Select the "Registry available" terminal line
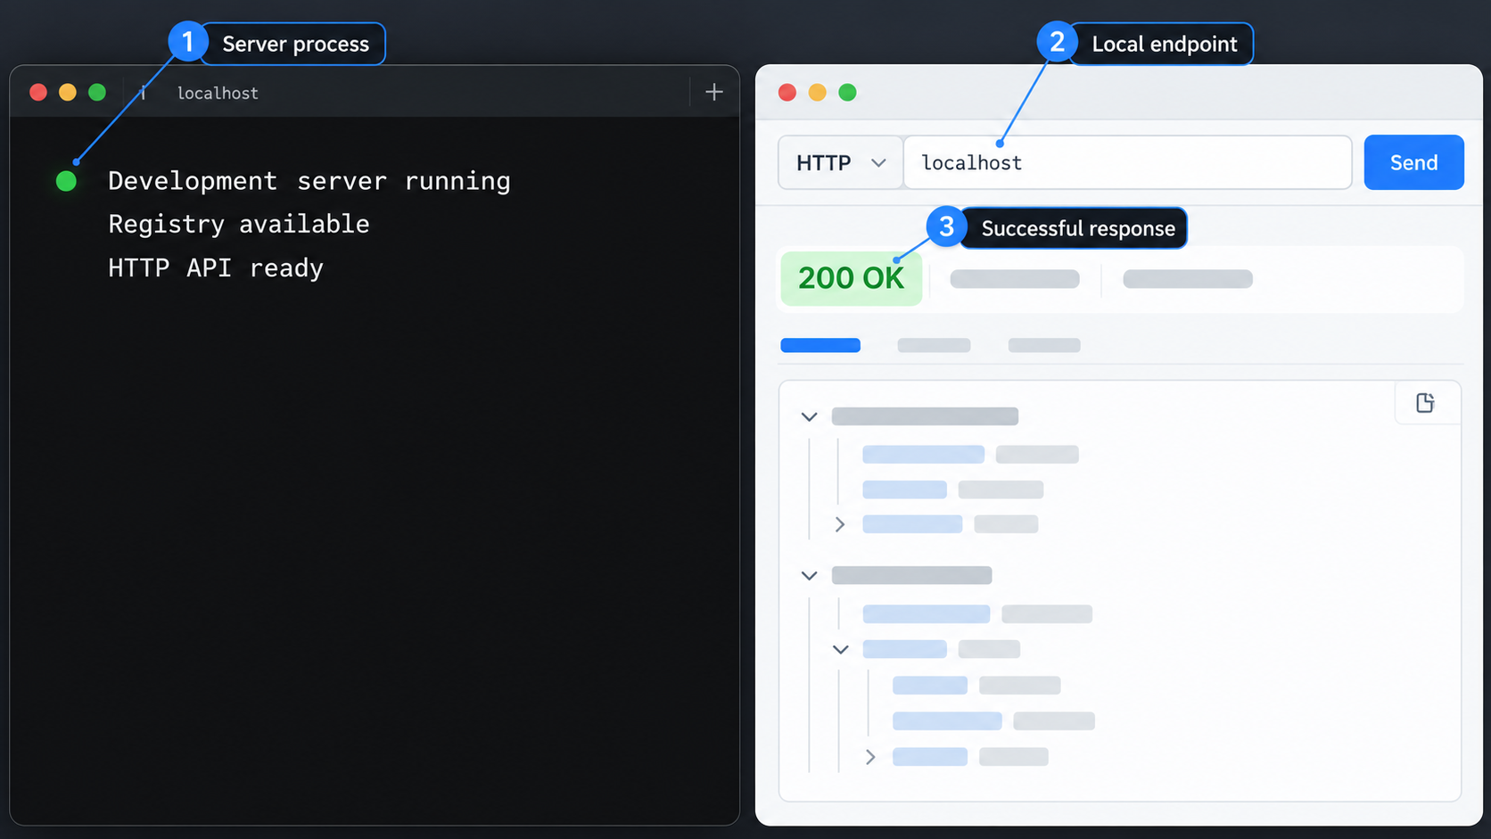The image size is (1491, 839). coord(239,224)
